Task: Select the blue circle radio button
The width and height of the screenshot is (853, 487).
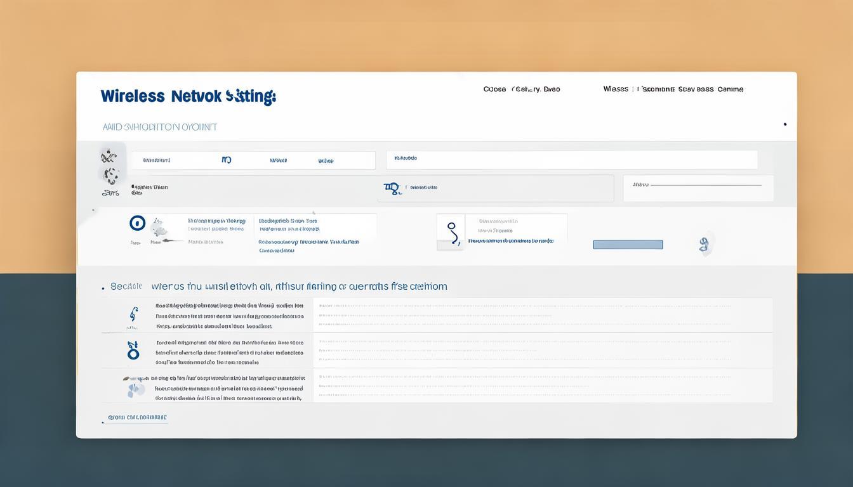Action: point(137,223)
